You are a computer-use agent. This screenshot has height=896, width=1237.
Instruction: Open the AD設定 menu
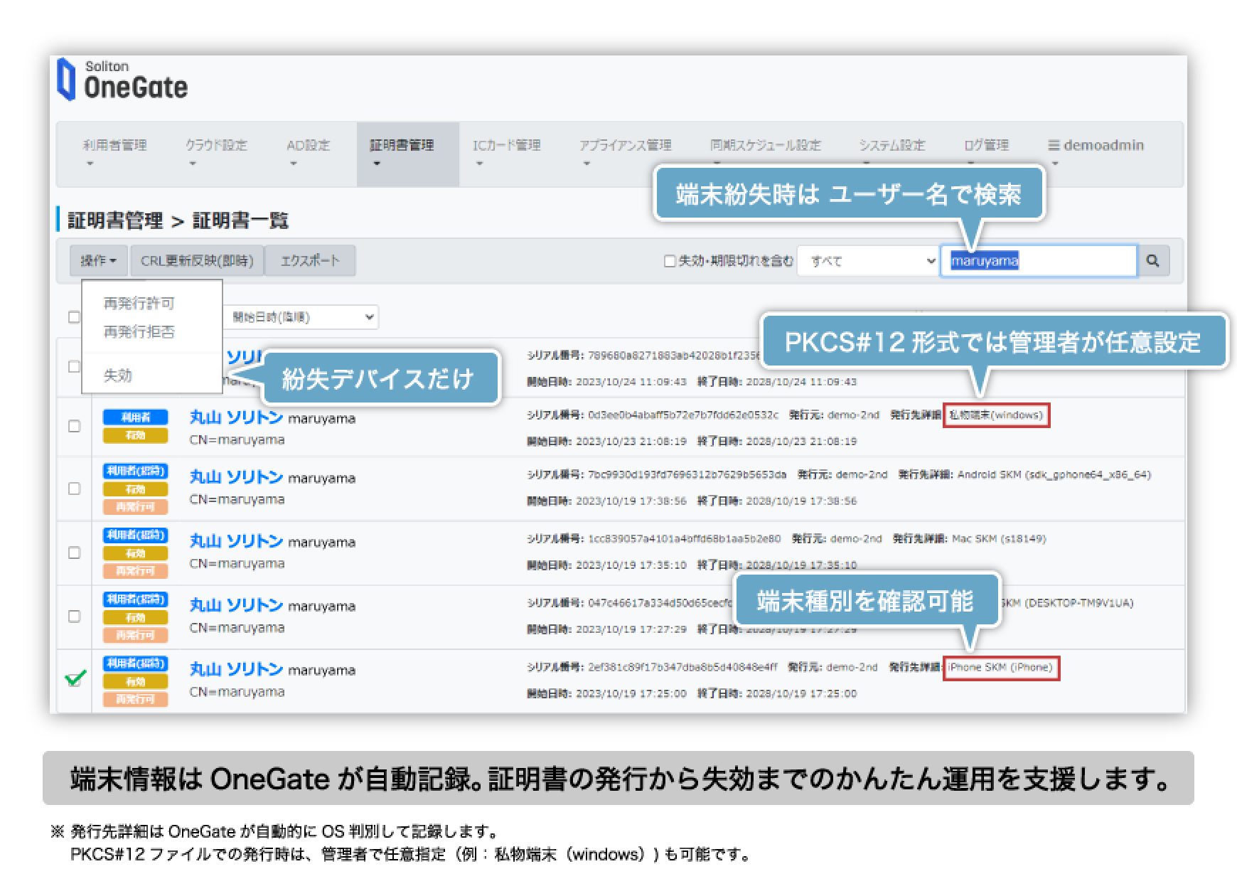coord(308,146)
